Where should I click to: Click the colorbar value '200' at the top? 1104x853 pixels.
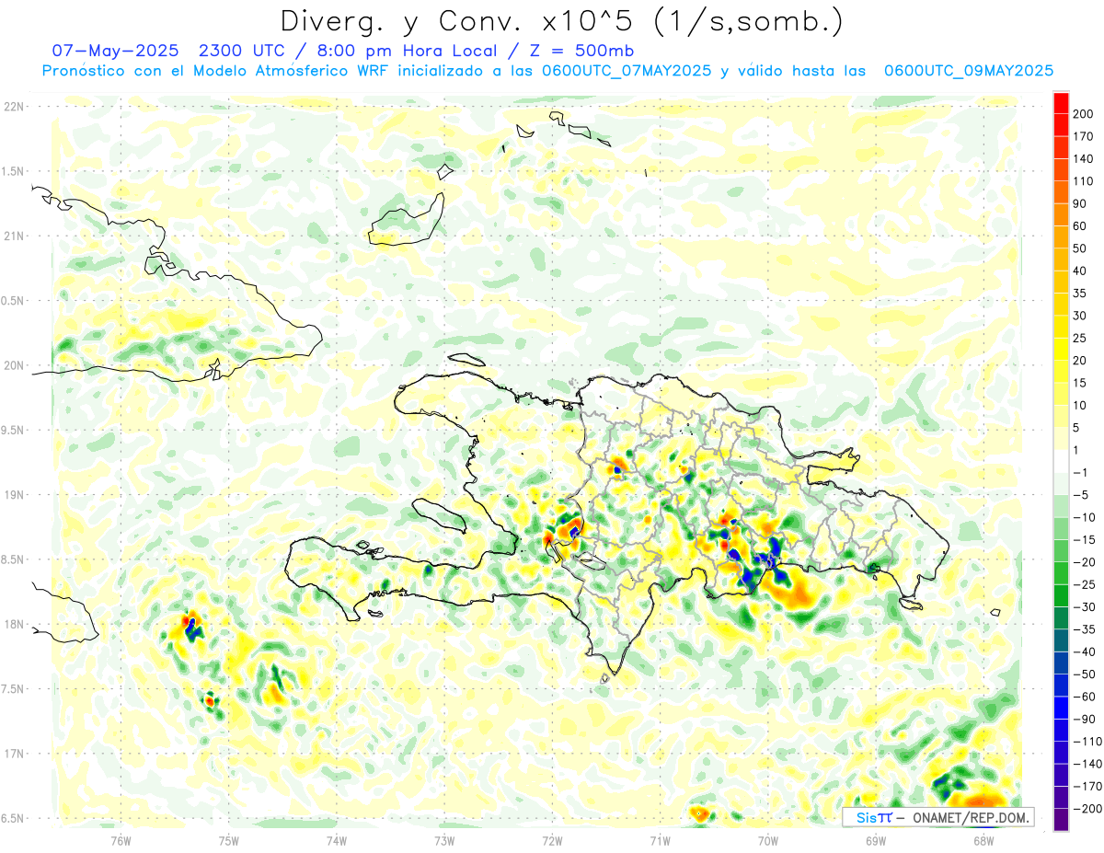1085,113
